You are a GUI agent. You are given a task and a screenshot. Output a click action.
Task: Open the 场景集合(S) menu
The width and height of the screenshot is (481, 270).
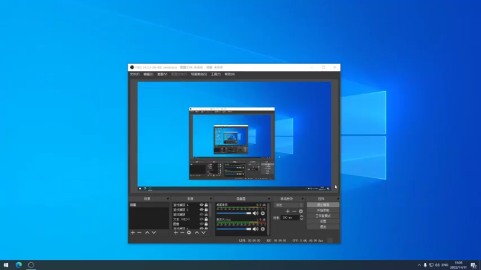(x=199, y=74)
